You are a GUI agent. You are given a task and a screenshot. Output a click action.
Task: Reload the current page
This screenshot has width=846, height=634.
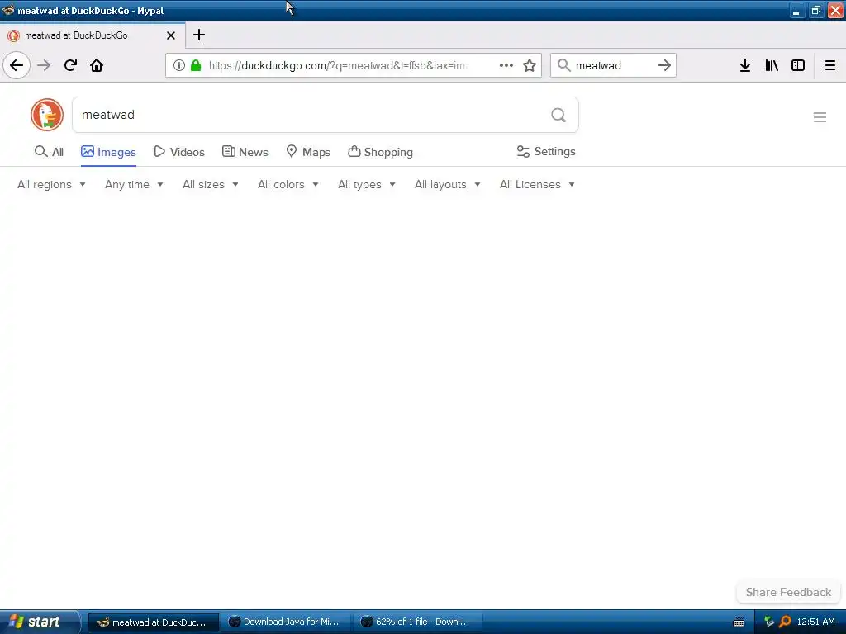(x=70, y=65)
